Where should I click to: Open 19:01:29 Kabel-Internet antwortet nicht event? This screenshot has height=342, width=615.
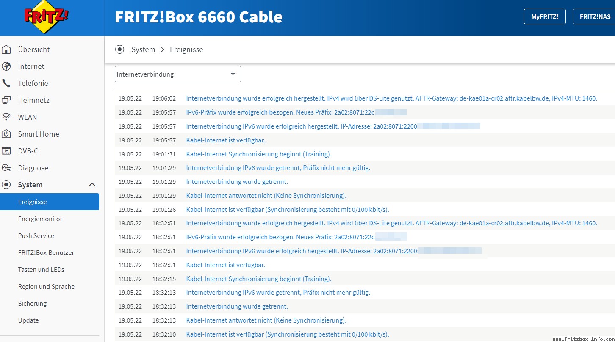(x=266, y=196)
